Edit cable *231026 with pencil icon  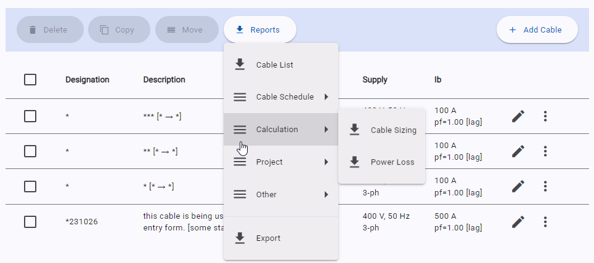point(518,222)
